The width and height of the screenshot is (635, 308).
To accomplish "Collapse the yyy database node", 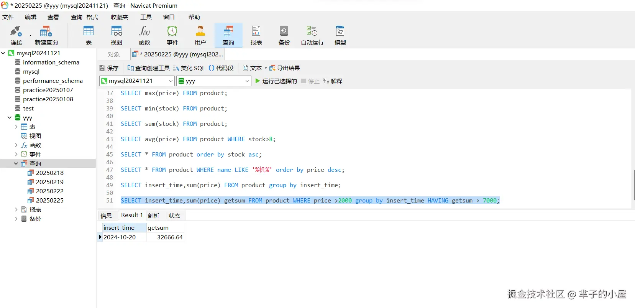I will [x=10, y=118].
